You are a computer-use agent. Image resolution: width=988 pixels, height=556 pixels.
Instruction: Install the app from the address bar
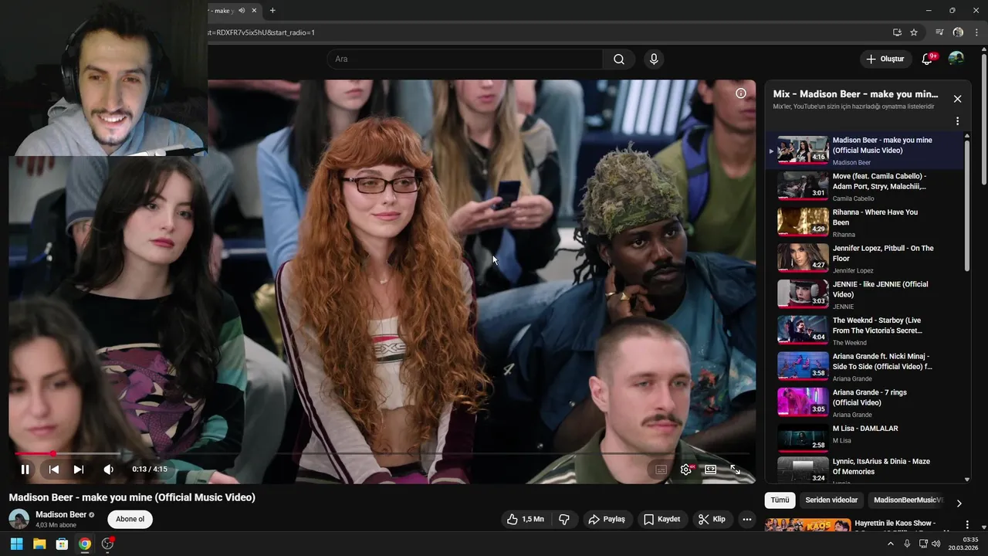point(897,32)
